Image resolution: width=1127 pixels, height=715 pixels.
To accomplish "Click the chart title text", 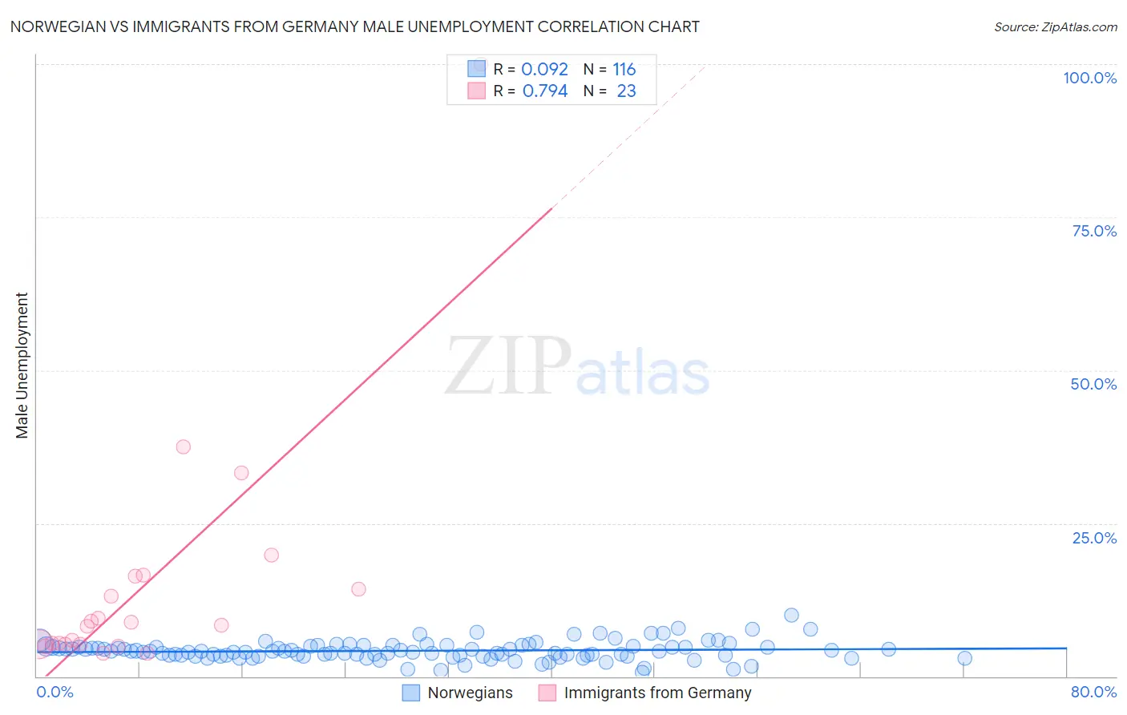I will click(x=354, y=26).
